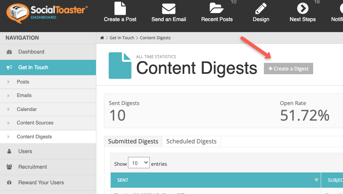Click Get In Touch breadcrumb link

[x=122, y=38]
